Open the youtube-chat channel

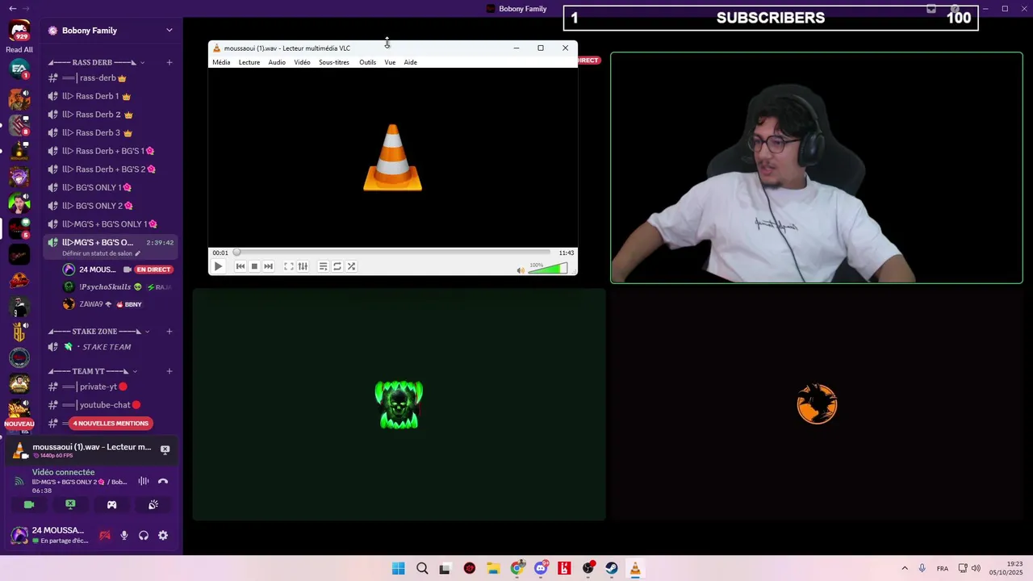click(x=110, y=405)
